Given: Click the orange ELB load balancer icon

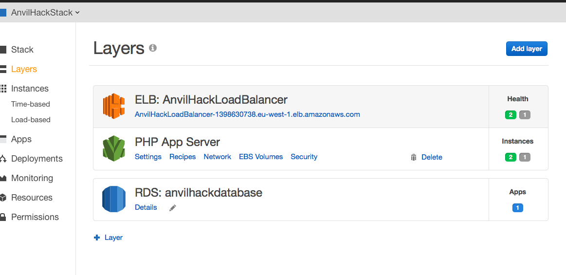Looking at the screenshot, I should click(114, 106).
